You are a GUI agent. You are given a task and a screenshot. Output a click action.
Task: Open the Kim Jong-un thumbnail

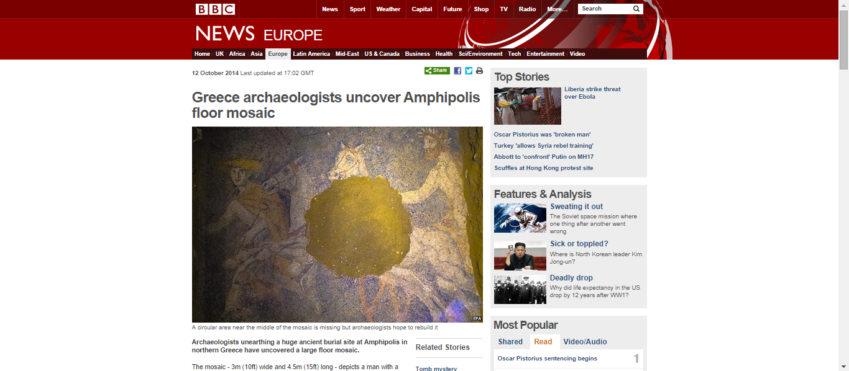520,255
